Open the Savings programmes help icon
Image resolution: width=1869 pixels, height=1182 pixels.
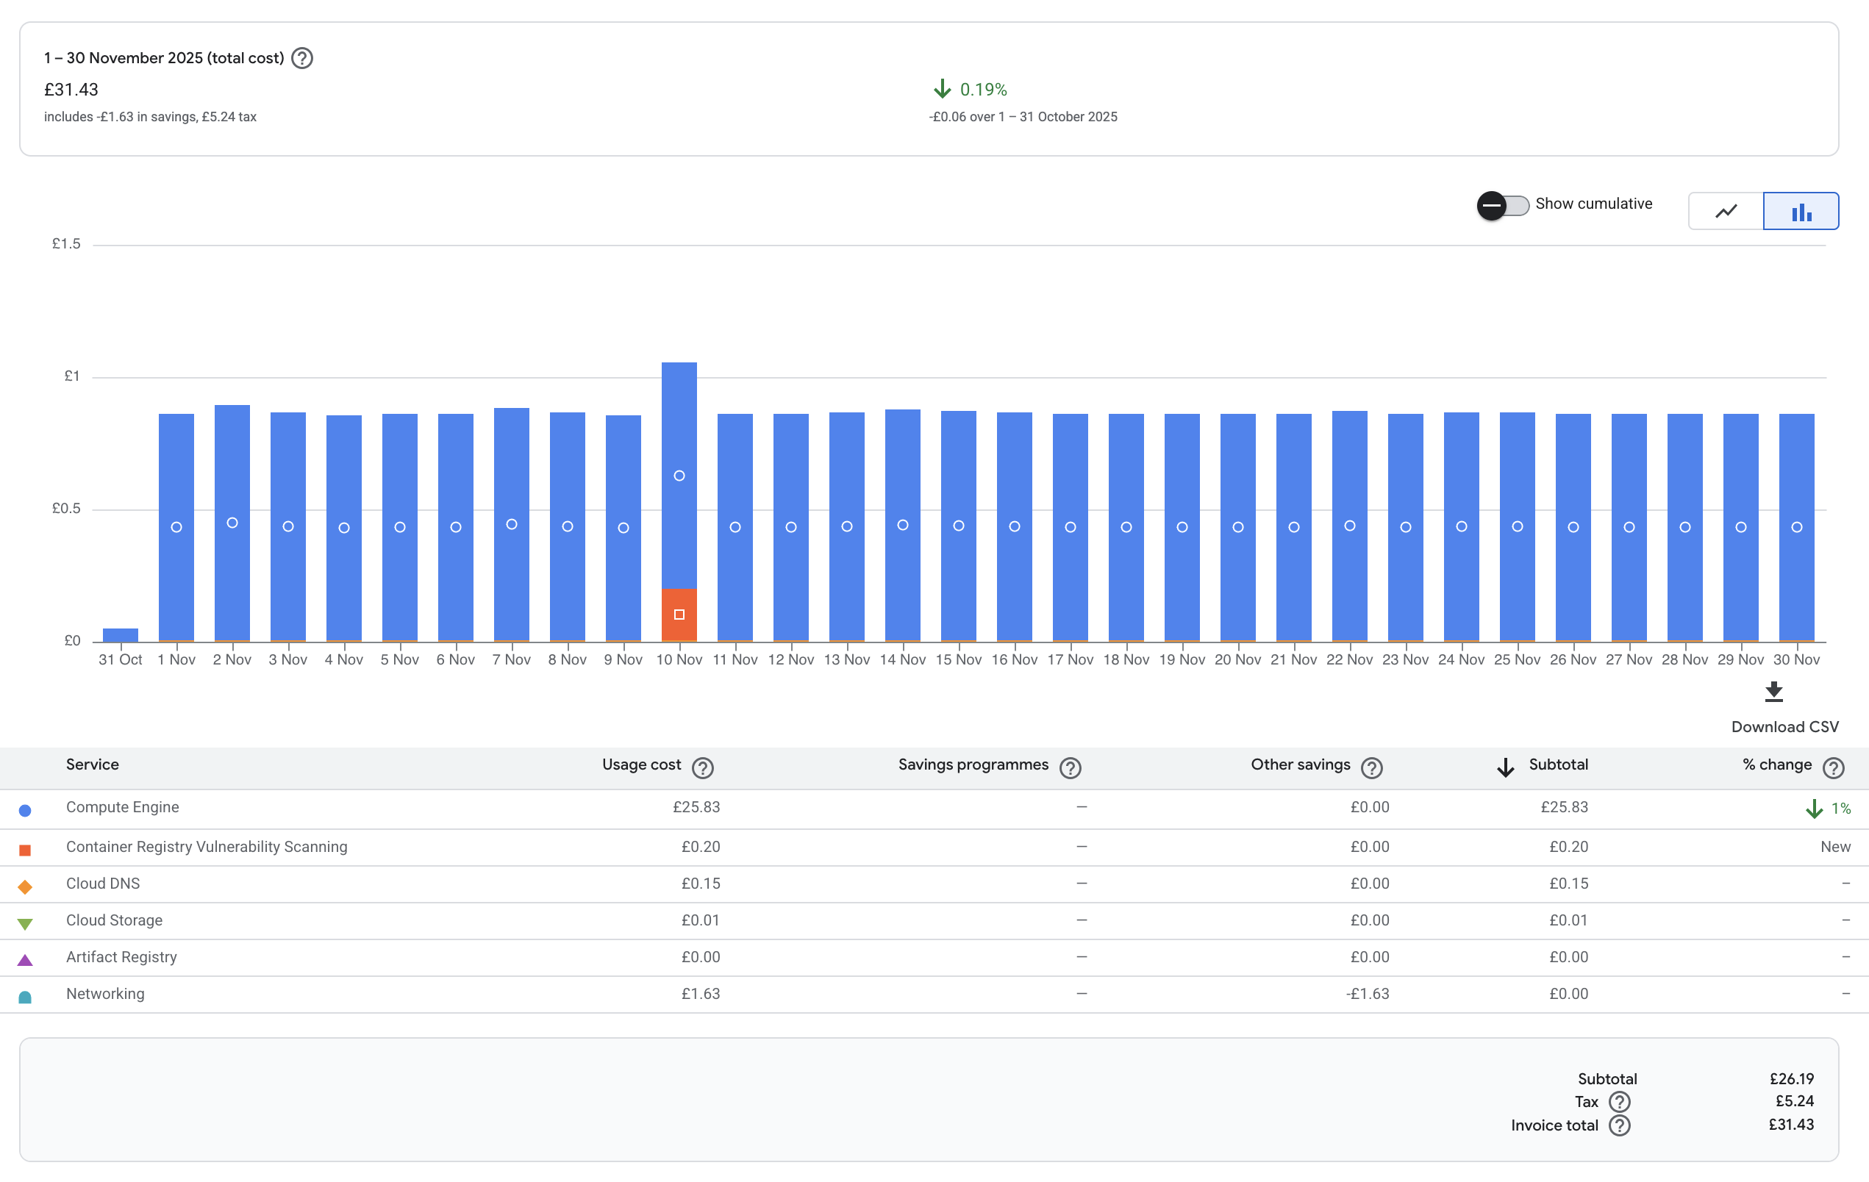tap(1071, 767)
